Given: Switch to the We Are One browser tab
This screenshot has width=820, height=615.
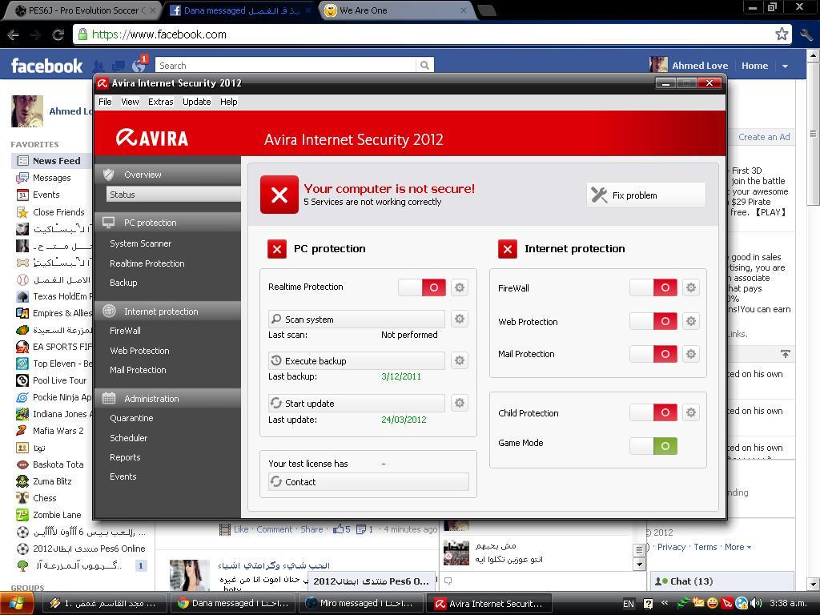Looking at the screenshot, I should click(396, 10).
